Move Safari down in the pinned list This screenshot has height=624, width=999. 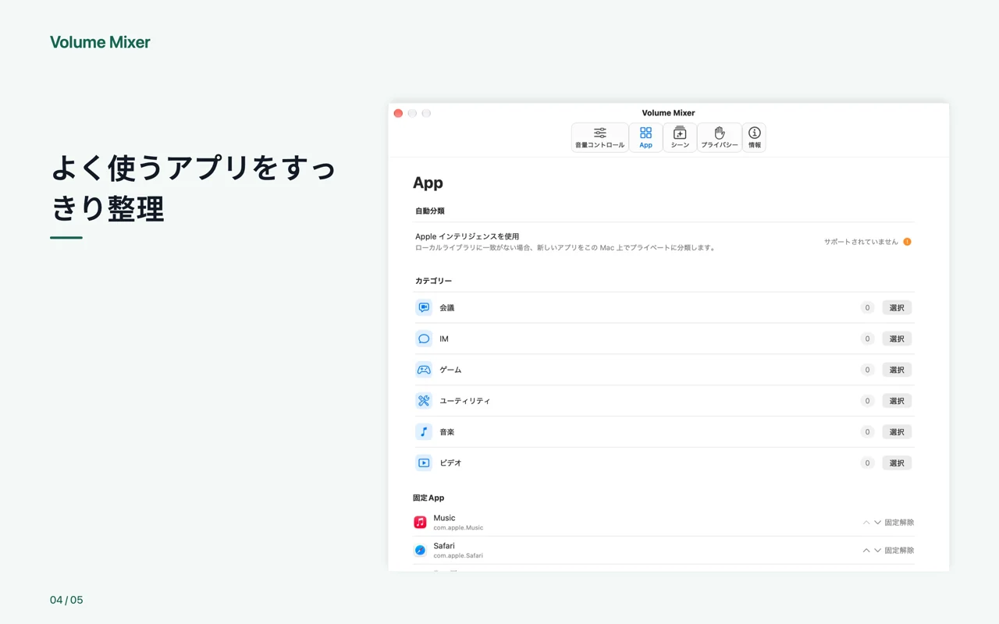877,551
